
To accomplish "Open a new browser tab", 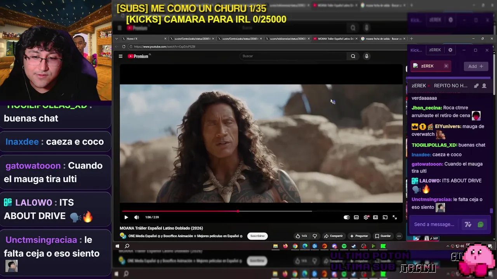I will pyautogui.click(x=412, y=39).
